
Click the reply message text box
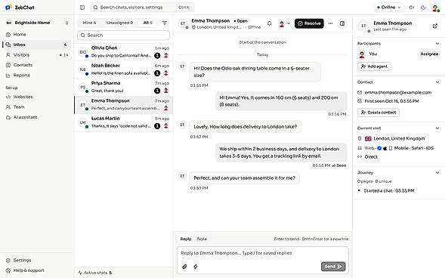pos(262,253)
